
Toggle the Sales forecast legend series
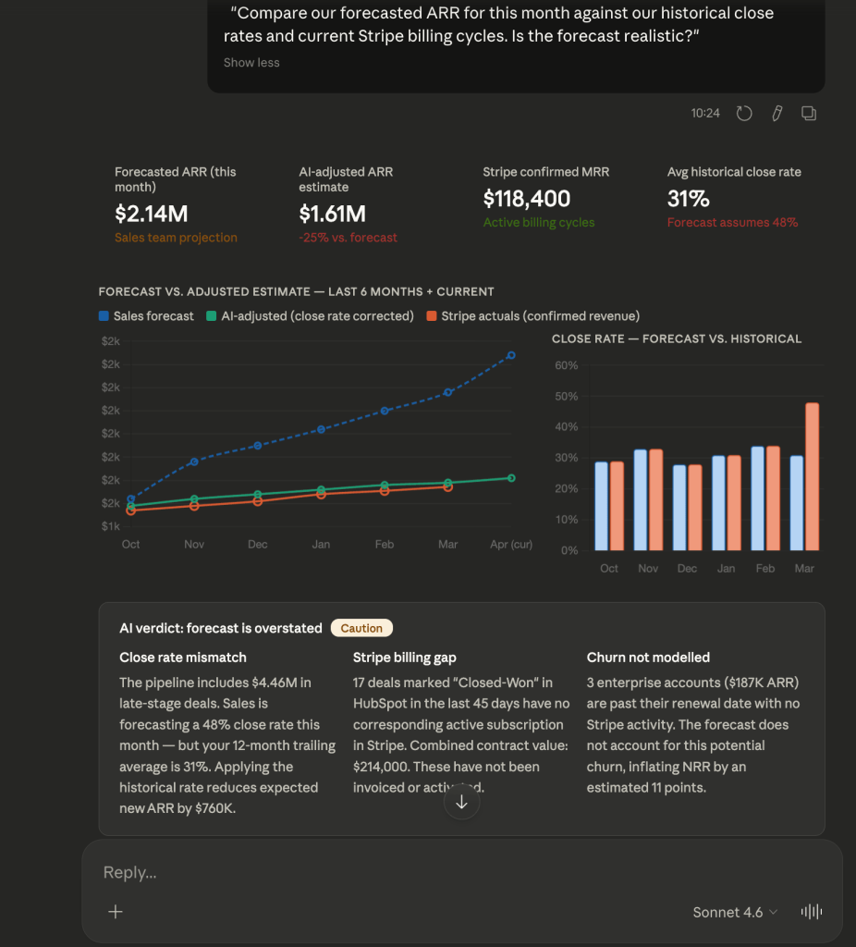[146, 316]
